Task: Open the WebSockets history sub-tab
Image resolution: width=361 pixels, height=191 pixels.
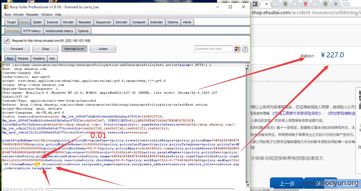Action: point(59,31)
